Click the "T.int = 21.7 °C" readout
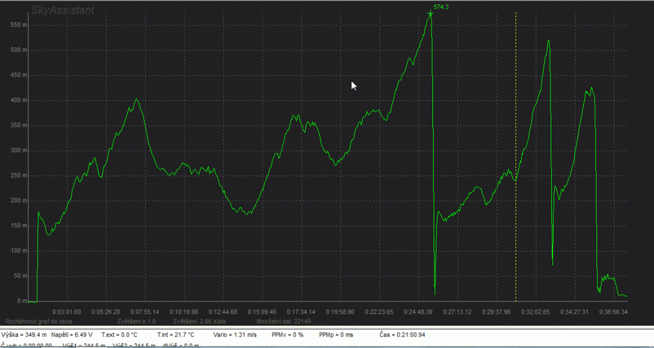 (175, 335)
